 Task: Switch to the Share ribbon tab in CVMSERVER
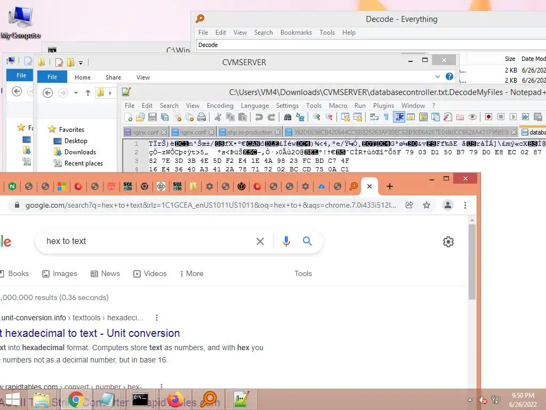113,77
